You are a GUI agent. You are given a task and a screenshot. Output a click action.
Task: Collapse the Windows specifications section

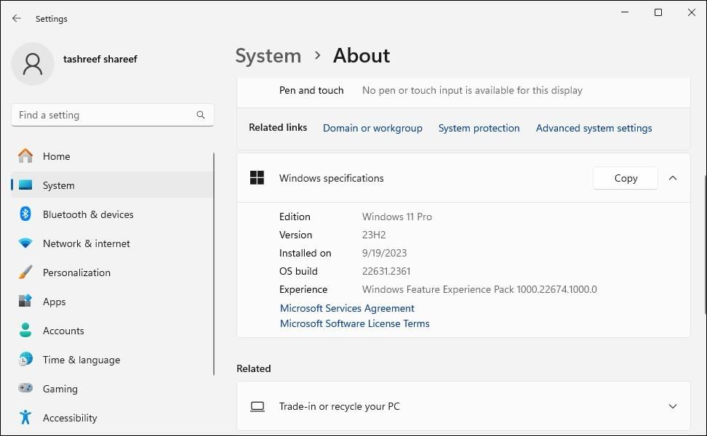(x=673, y=178)
